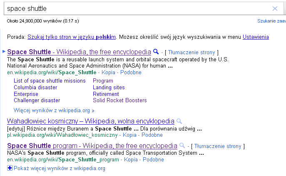Image resolution: width=286 pixels, height=176 pixels.
Task: Clear the search box with the X icon
Action: [x=275, y=8]
